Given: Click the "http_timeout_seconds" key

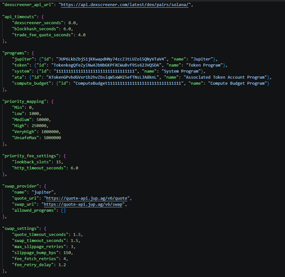Looking at the screenshot, I should pos(39,168).
